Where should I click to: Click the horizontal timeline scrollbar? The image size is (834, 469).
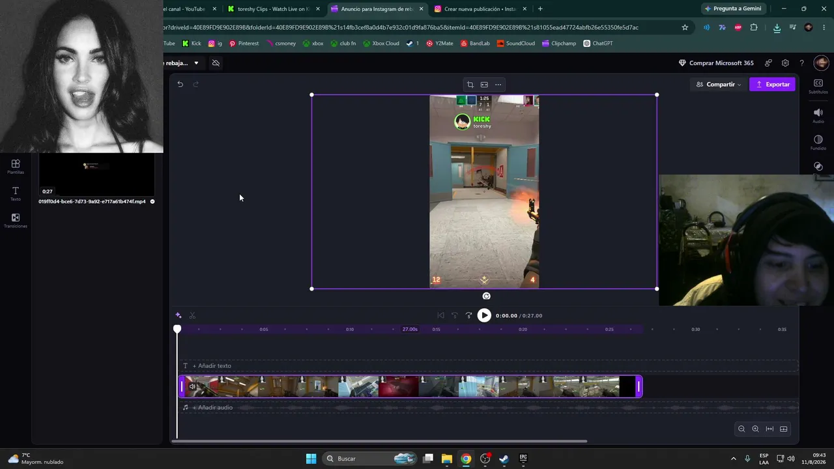(x=379, y=441)
